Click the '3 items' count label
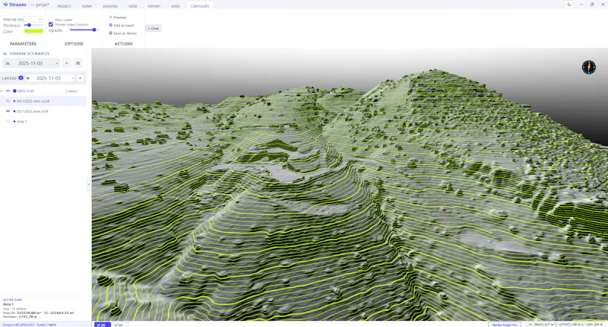Viewport: 608px width, 327px height. [x=71, y=91]
